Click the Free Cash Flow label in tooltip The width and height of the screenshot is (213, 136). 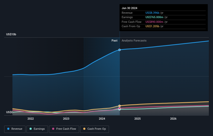tap(132, 22)
